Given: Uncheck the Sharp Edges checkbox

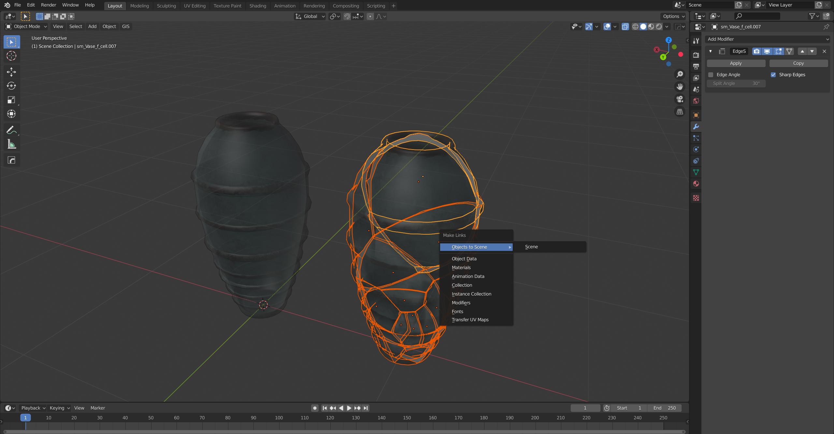Looking at the screenshot, I should (x=773, y=75).
